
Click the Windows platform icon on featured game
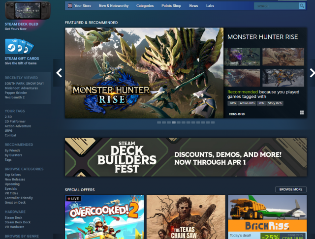(x=301, y=113)
